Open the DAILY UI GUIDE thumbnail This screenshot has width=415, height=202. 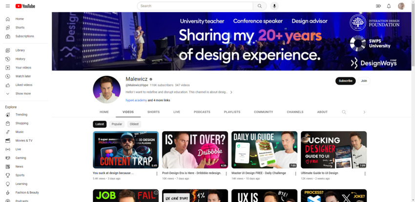(x=265, y=150)
